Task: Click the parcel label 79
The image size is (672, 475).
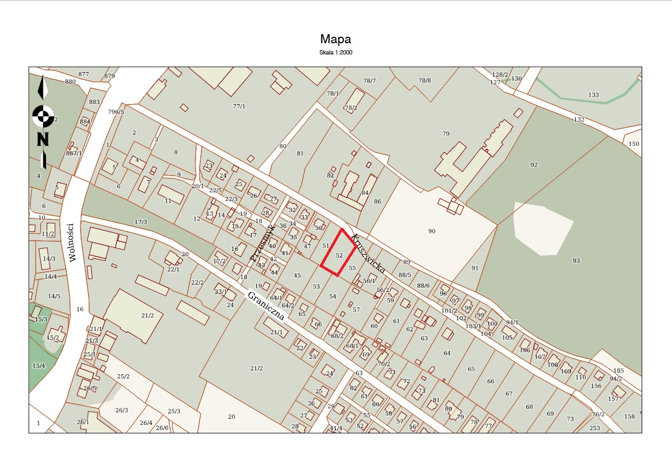Action: 446,133
